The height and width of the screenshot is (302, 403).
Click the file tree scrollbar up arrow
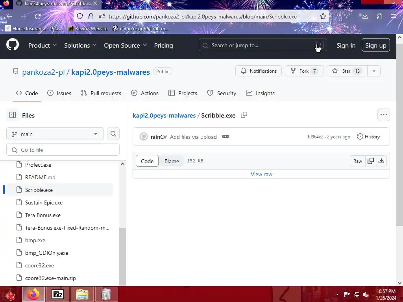pos(123,164)
